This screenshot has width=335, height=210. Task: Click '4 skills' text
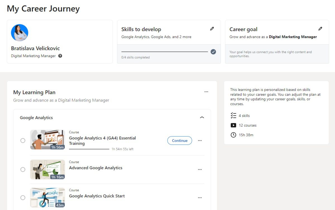click(x=244, y=116)
